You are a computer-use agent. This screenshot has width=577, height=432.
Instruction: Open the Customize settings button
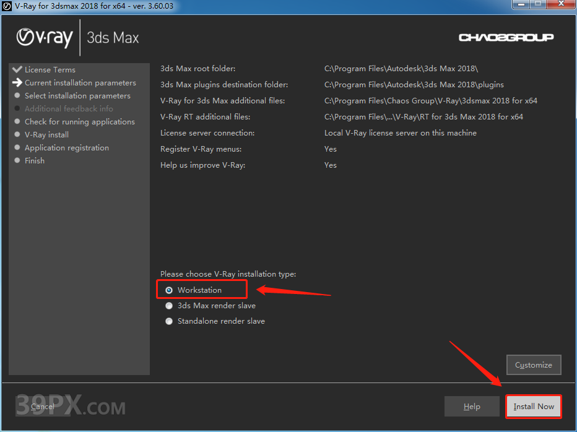click(x=533, y=365)
